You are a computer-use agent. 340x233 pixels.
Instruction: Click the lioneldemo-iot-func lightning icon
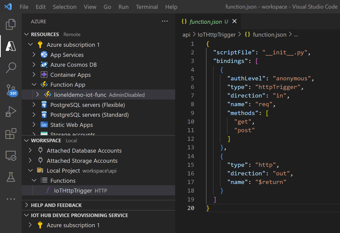click(x=48, y=95)
